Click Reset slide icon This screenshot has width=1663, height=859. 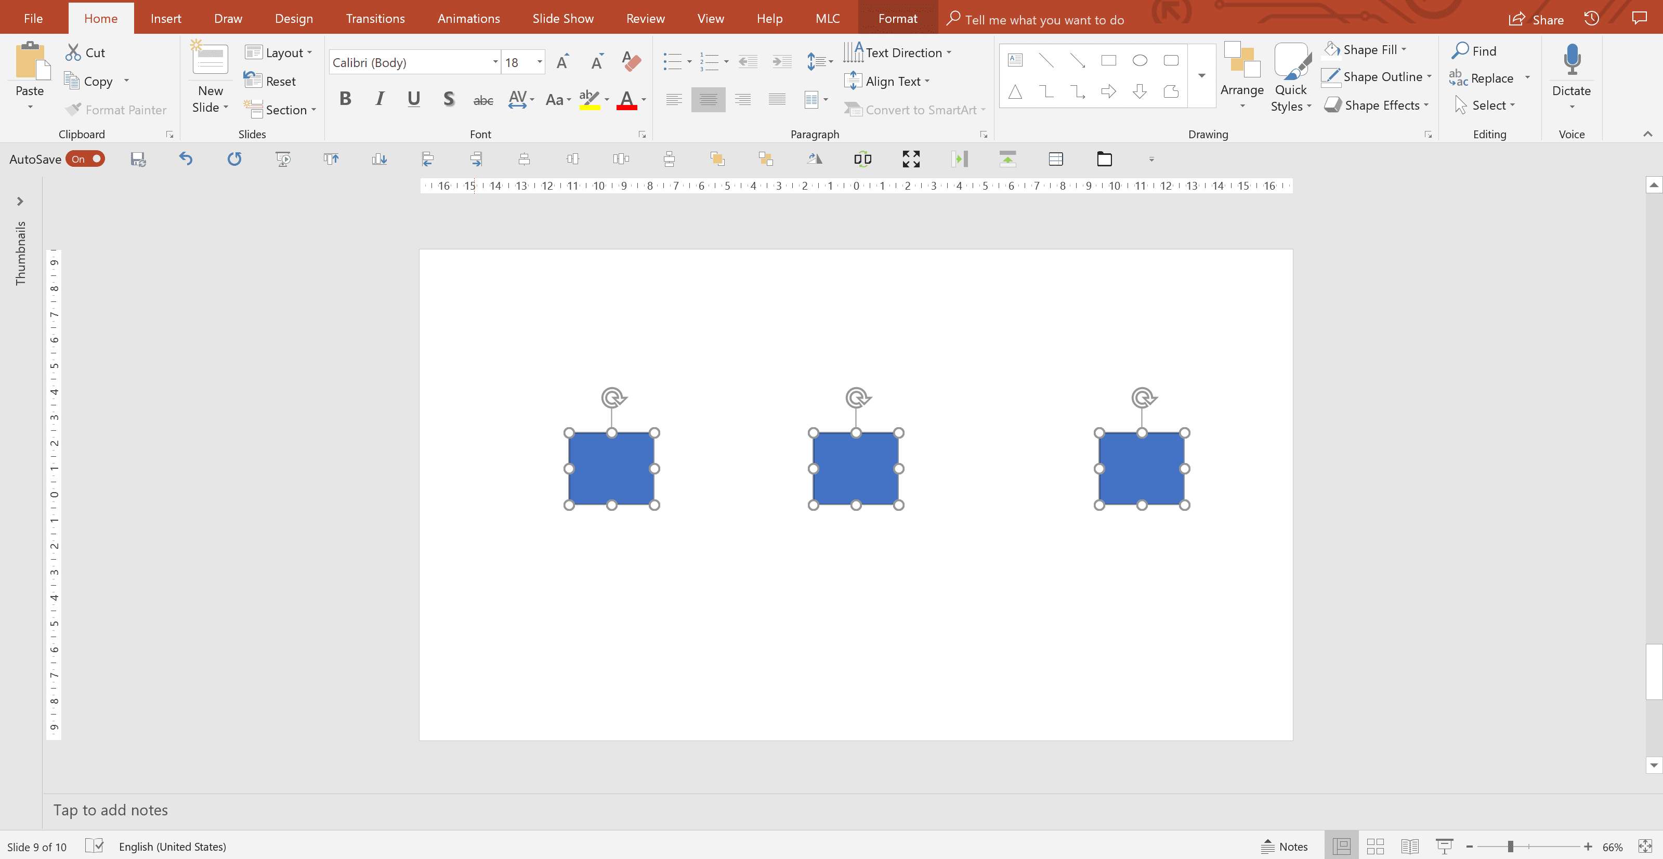coord(253,80)
